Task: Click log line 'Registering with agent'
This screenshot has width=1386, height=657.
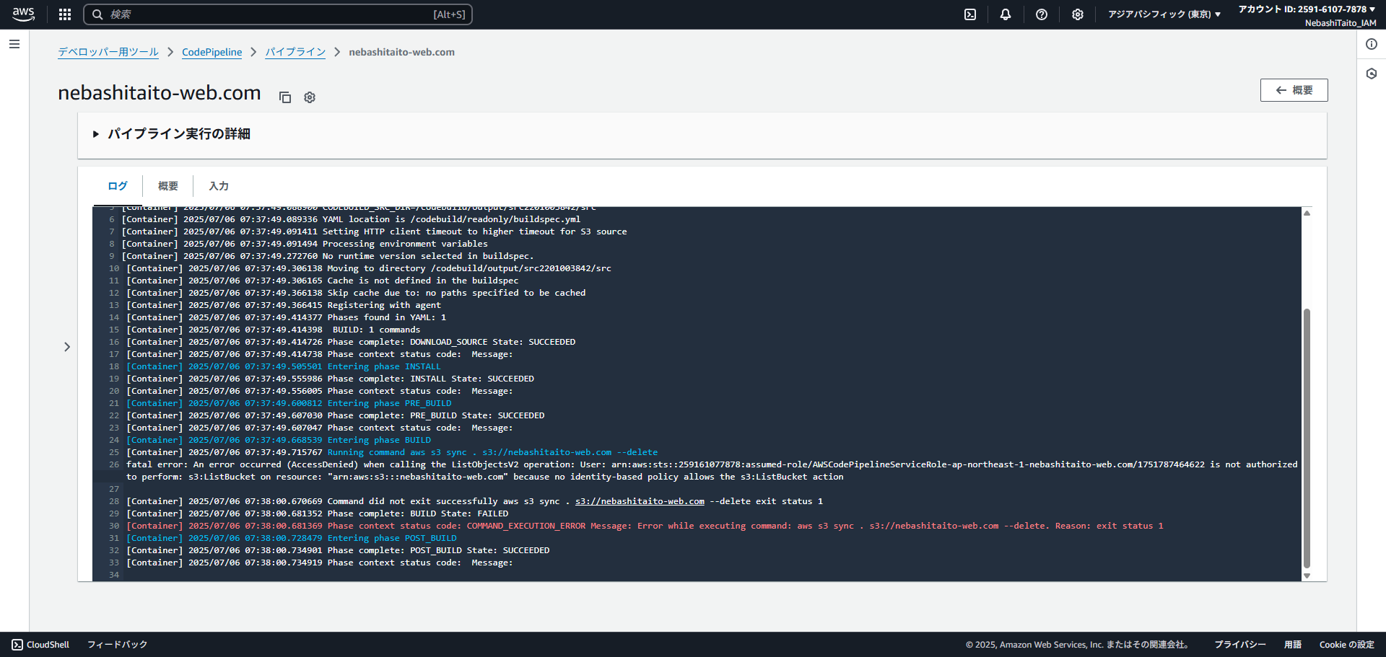Action: [284, 305]
